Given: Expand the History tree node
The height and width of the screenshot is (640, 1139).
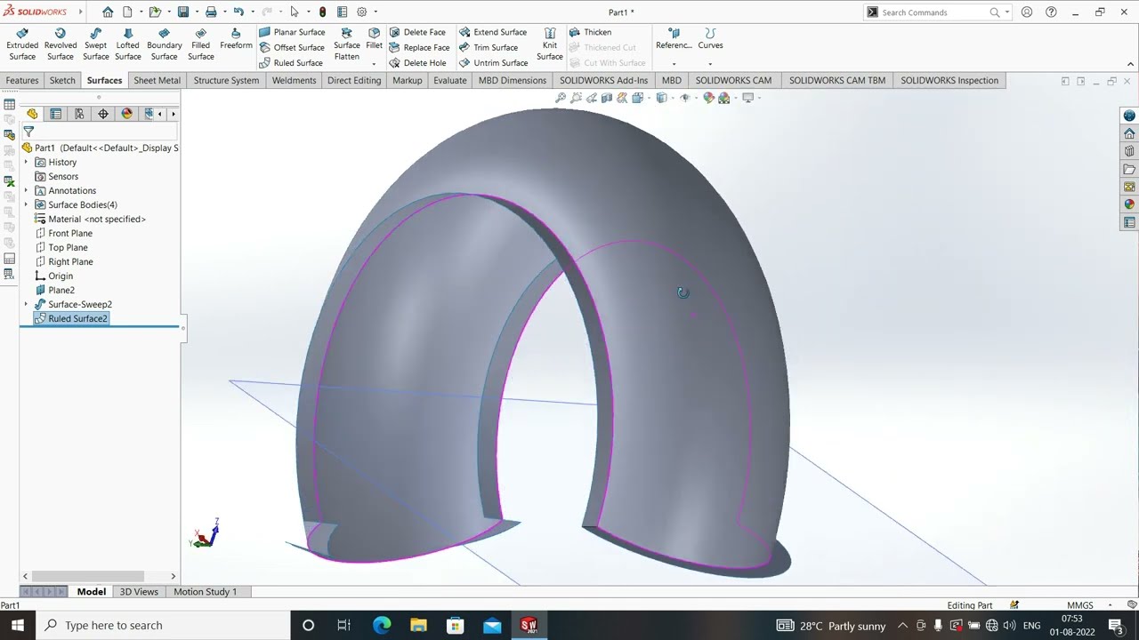Looking at the screenshot, I should tap(26, 162).
